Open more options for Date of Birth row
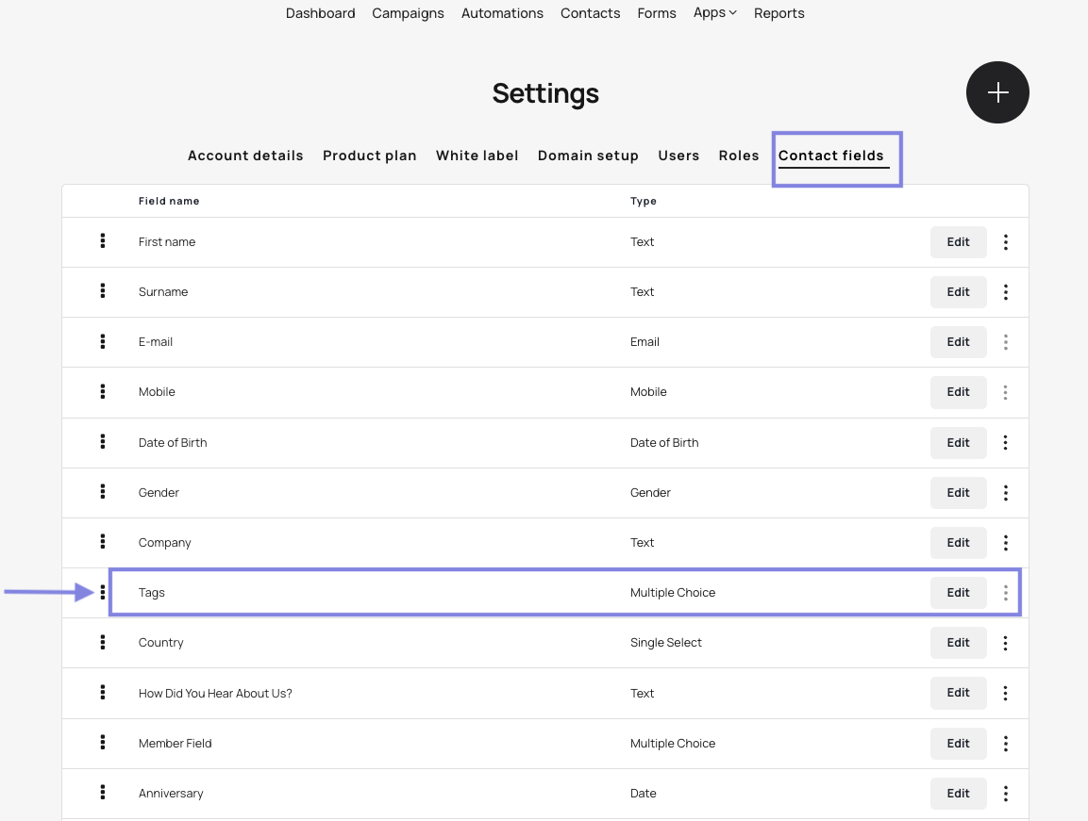This screenshot has height=821, width=1088. tap(1006, 442)
